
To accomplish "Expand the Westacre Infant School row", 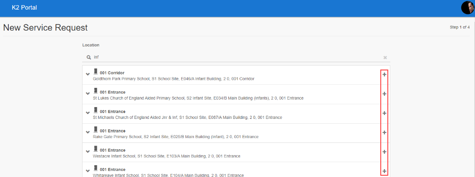I will 88,150.
